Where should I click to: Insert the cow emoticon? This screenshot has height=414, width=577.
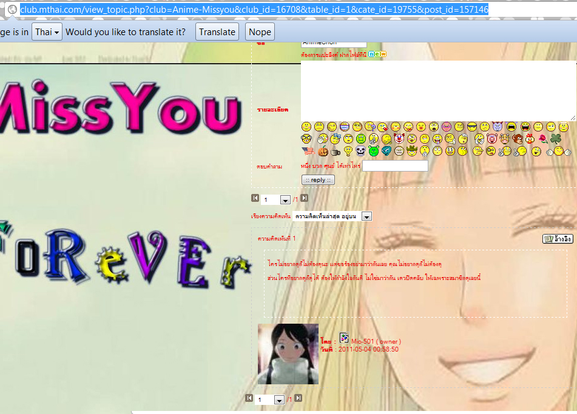(505, 139)
